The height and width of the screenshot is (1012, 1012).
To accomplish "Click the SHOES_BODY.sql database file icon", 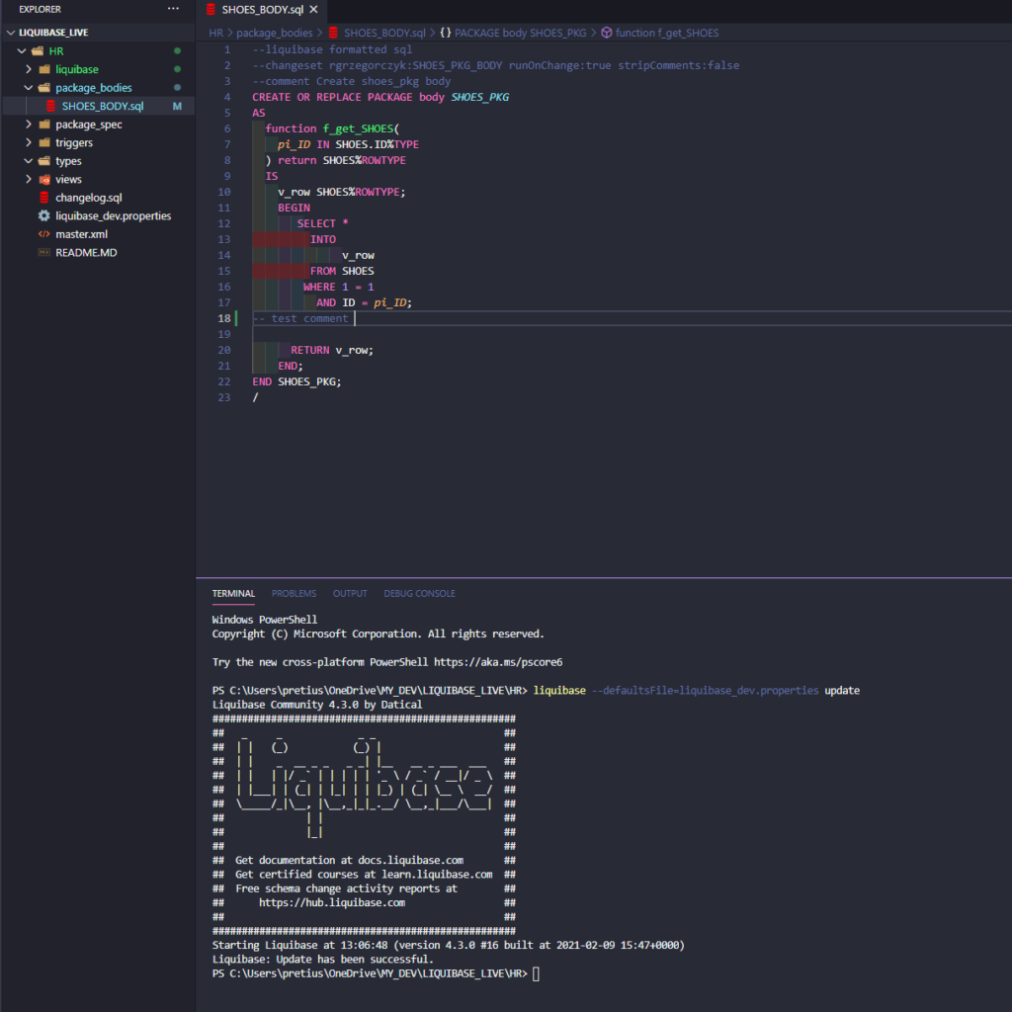I will click(x=51, y=106).
